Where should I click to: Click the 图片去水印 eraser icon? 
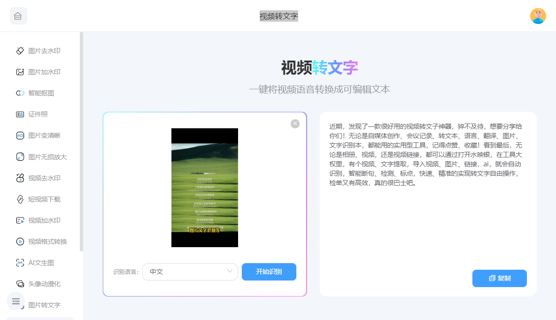(20, 51)
